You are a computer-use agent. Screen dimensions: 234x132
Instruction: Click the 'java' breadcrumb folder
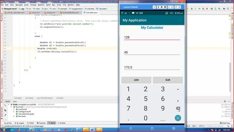[x=45, y=9]
